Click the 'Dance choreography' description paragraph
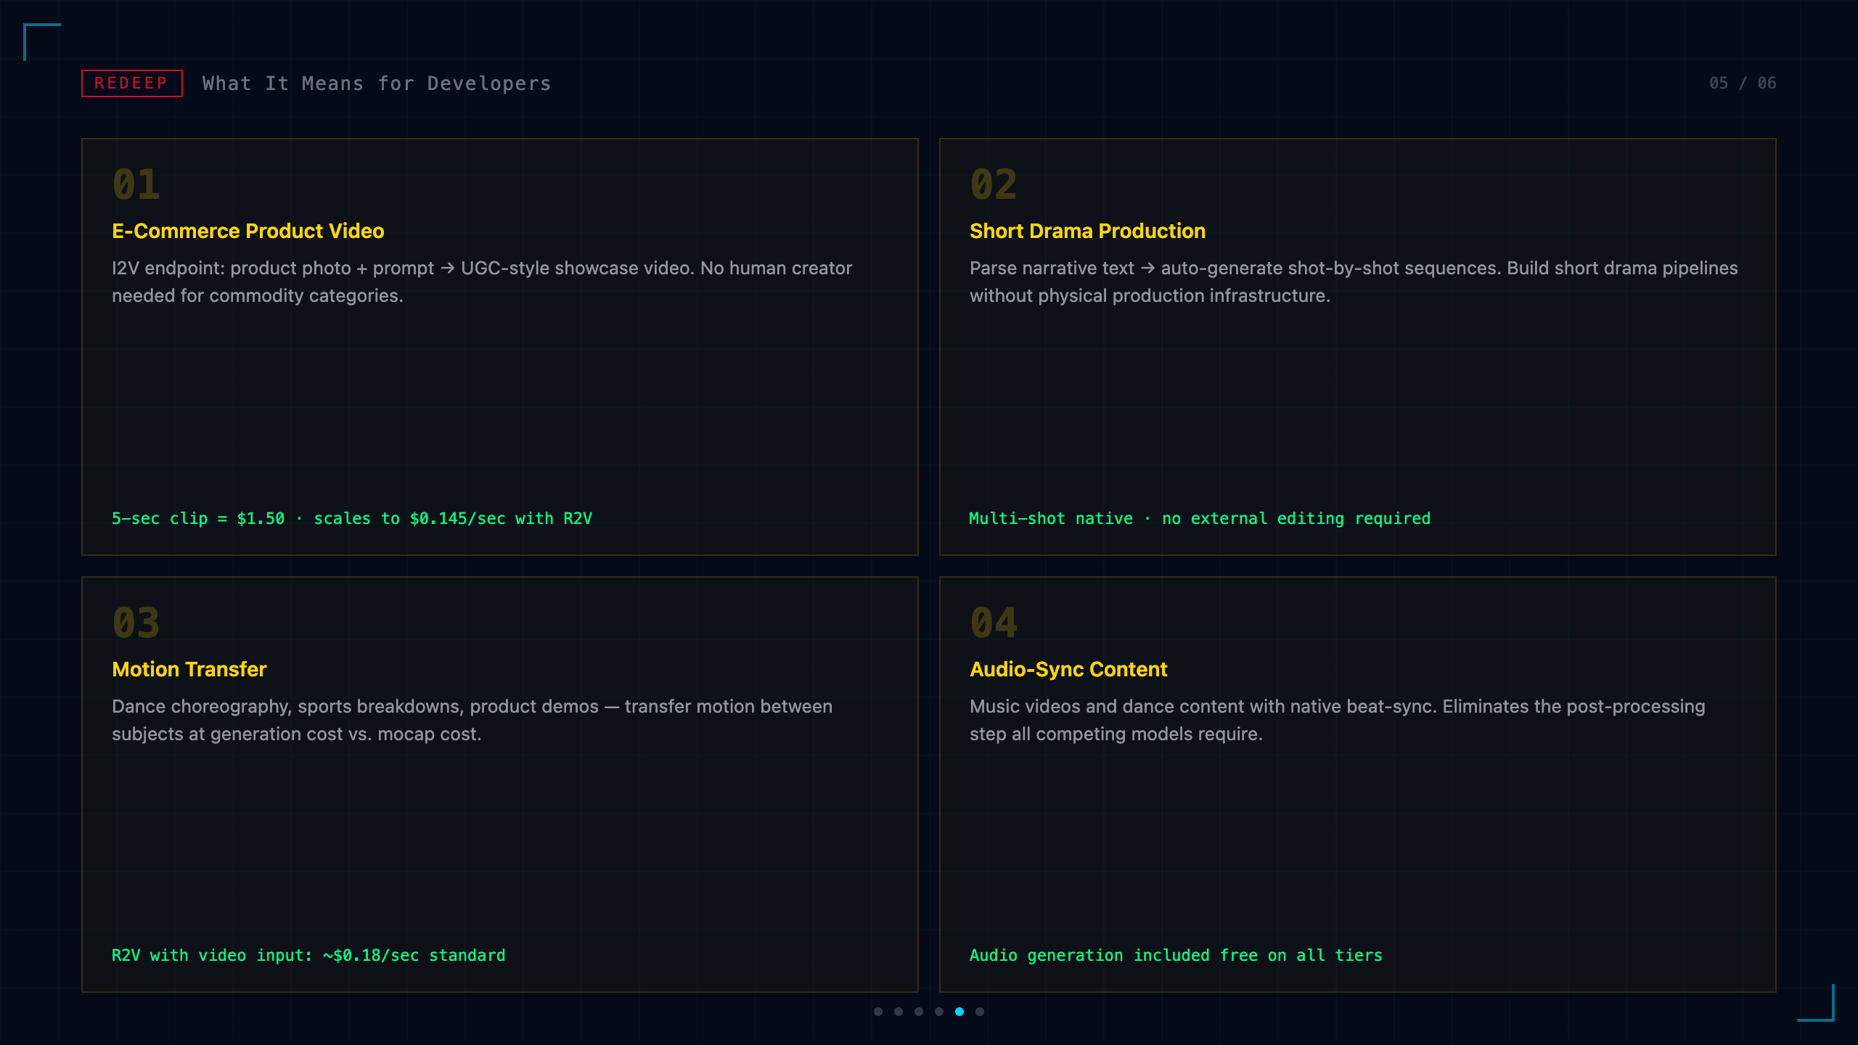 [x=472, y=720]
